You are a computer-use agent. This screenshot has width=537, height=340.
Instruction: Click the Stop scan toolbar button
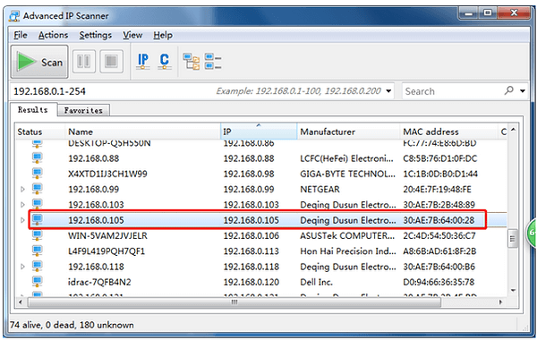tap(111, 62)
